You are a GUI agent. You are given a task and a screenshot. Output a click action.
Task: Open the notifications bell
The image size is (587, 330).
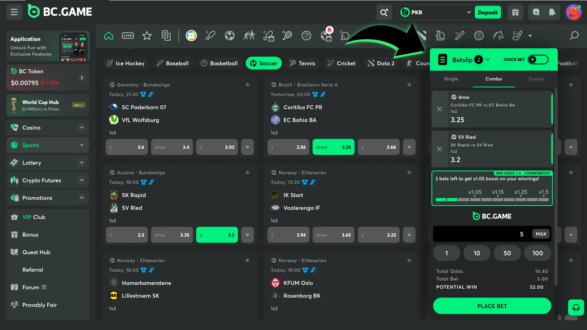(552, 12)
